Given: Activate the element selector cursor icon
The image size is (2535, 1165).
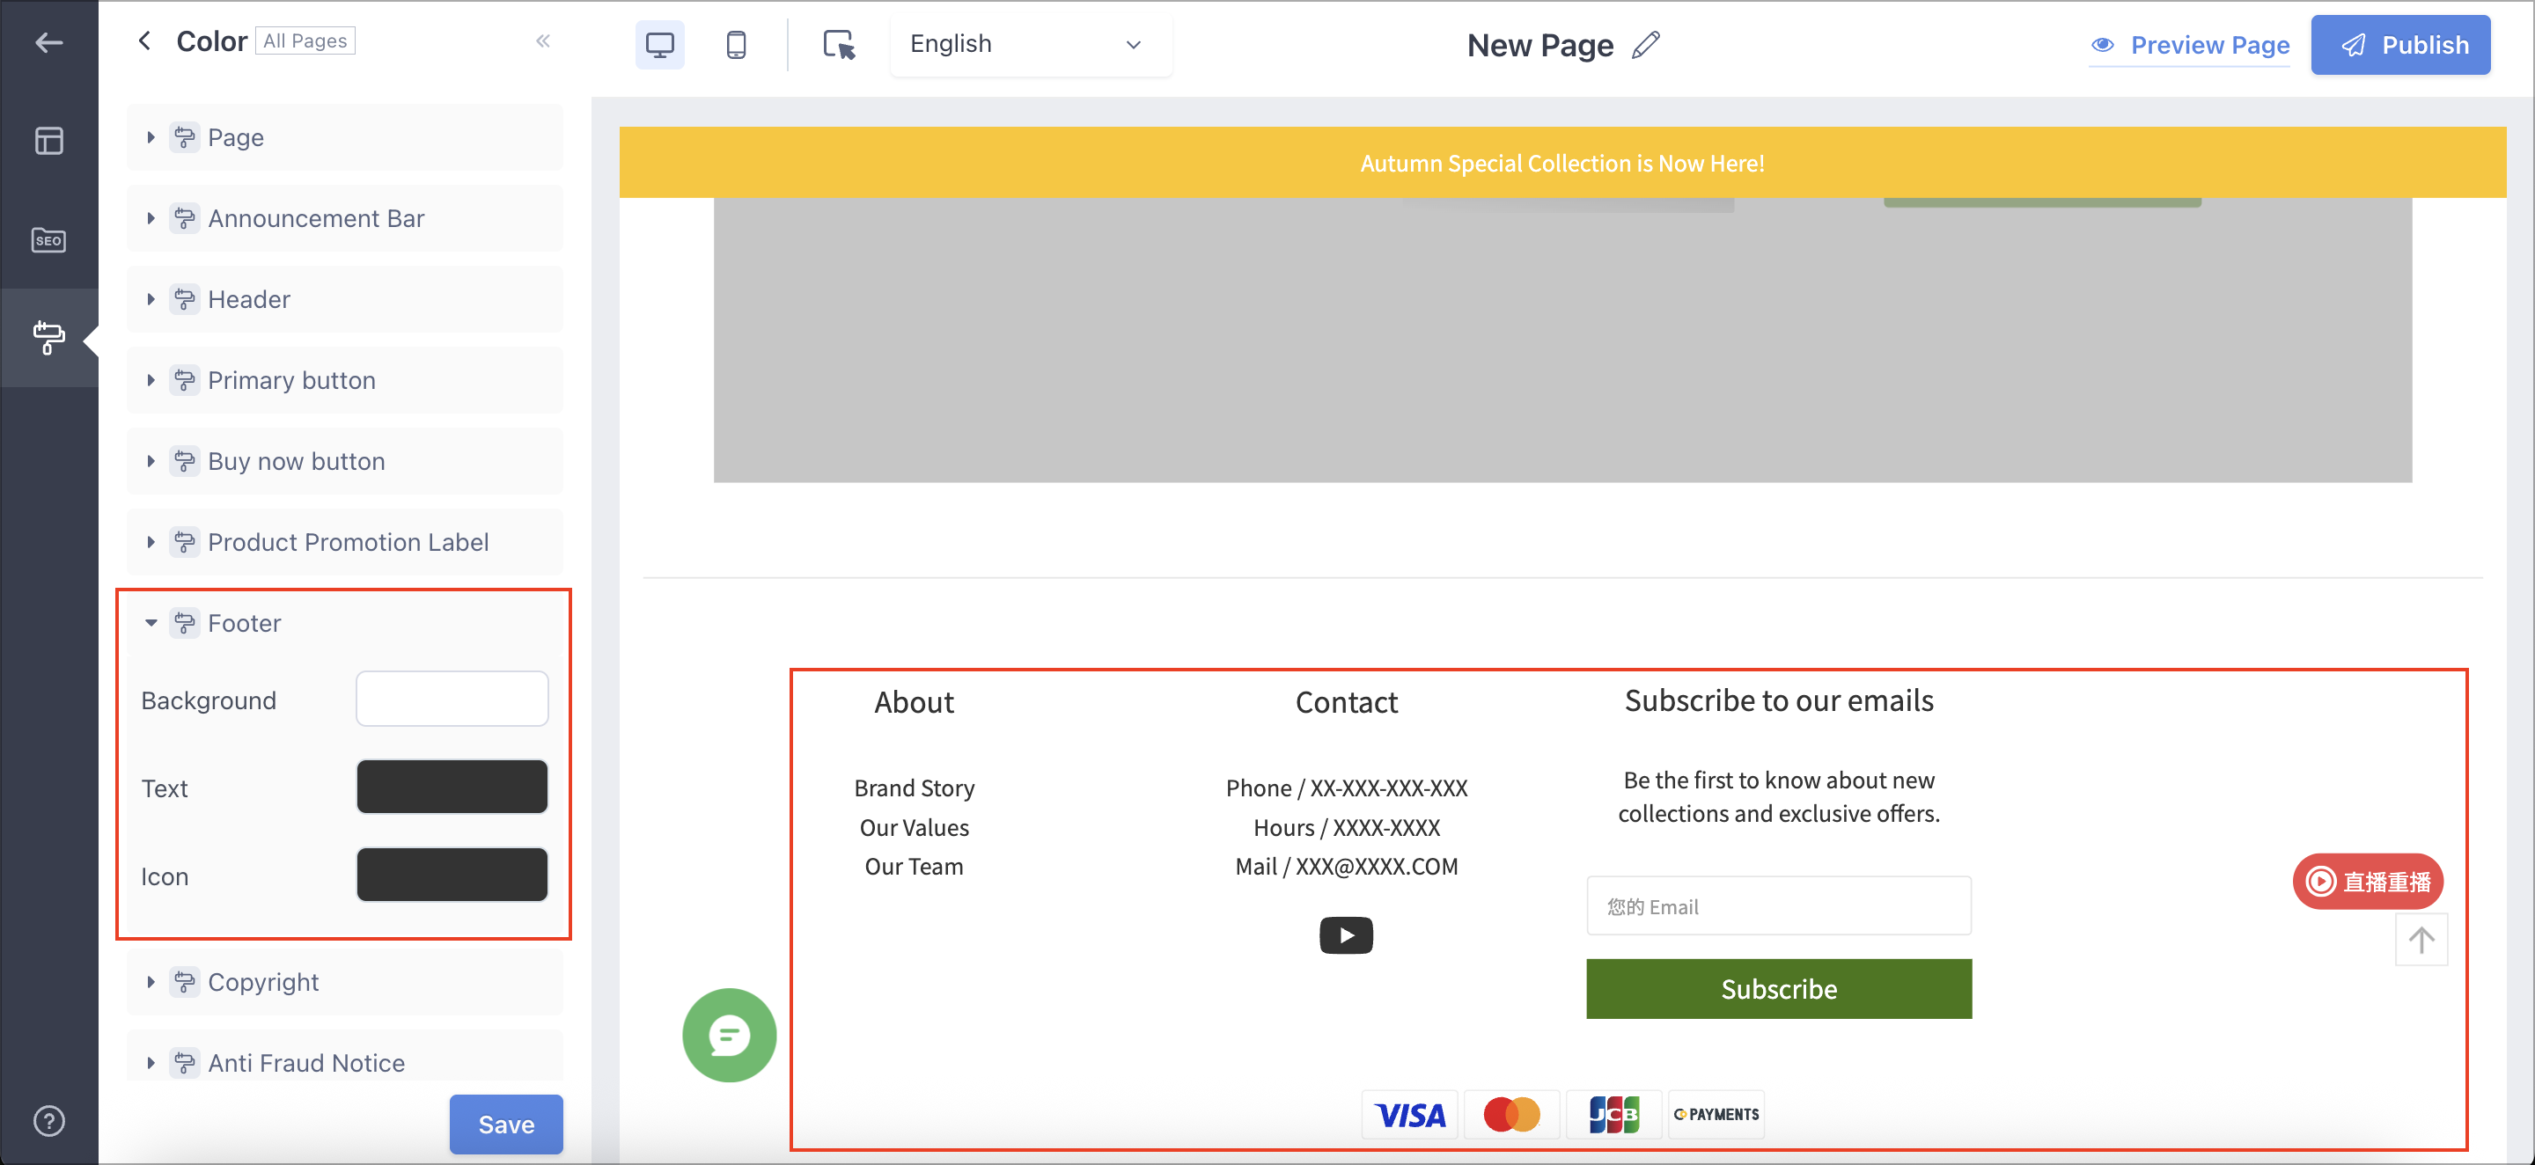Looking at the screenshot, I should point(839,44).
